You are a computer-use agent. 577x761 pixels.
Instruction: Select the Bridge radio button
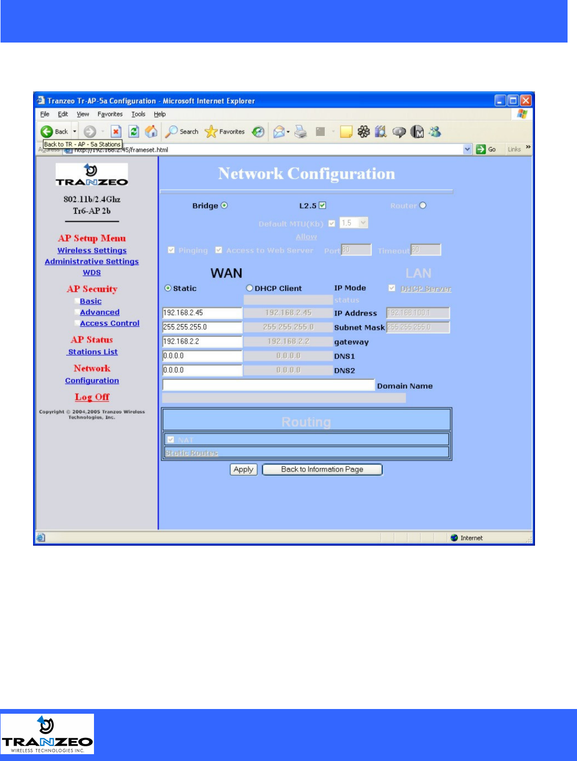coord(224,205)
